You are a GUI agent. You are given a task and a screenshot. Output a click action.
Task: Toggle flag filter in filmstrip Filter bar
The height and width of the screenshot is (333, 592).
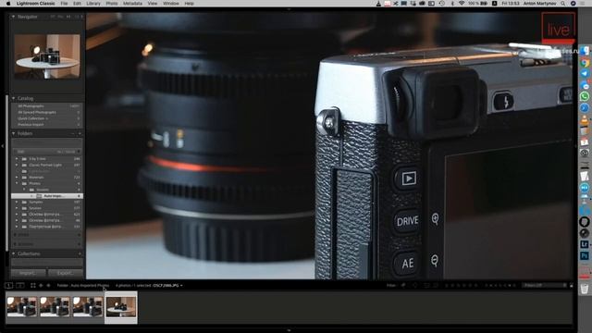point(403,286)
